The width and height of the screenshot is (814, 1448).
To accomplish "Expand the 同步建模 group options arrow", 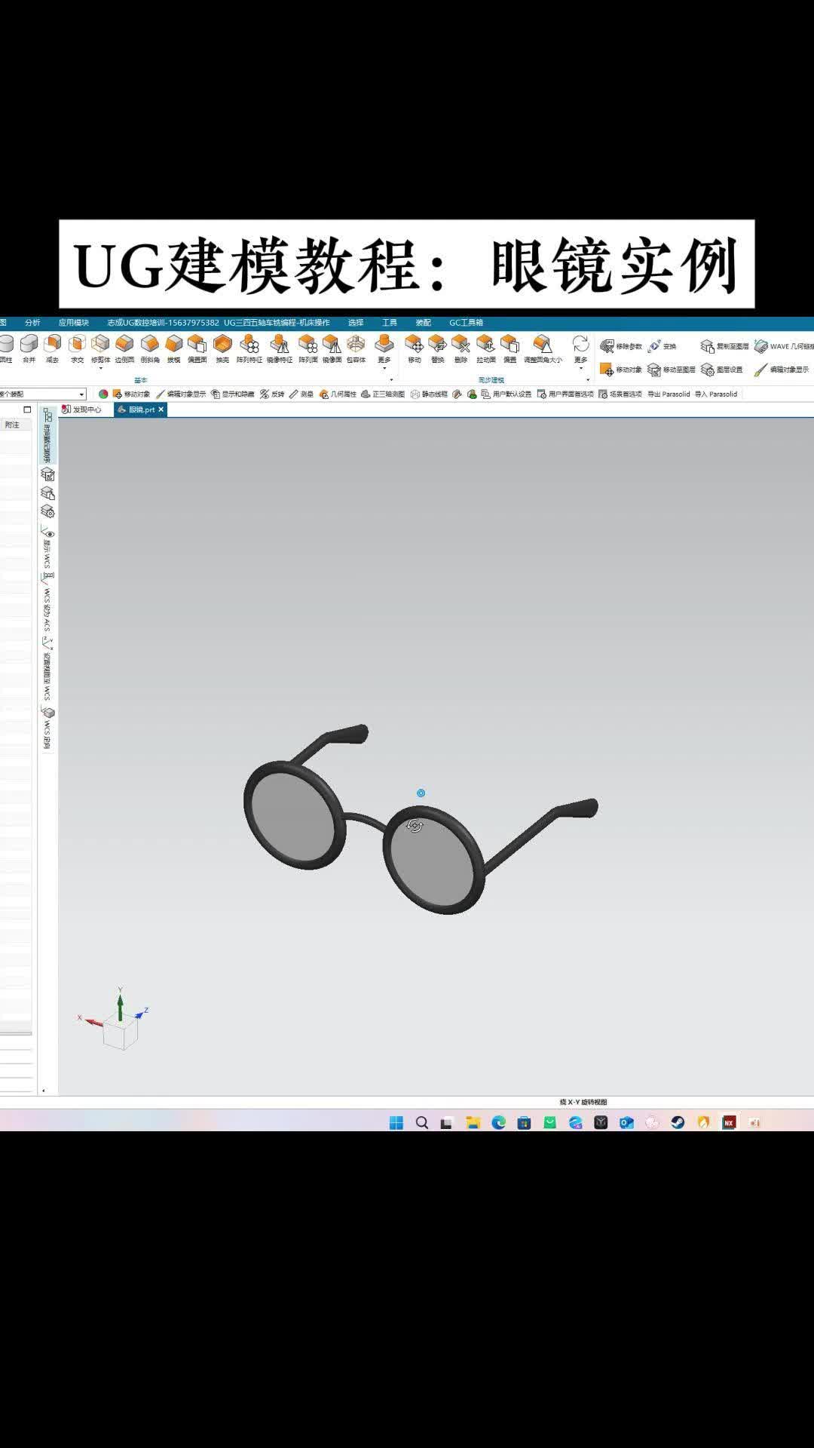I will coord(588,380).
